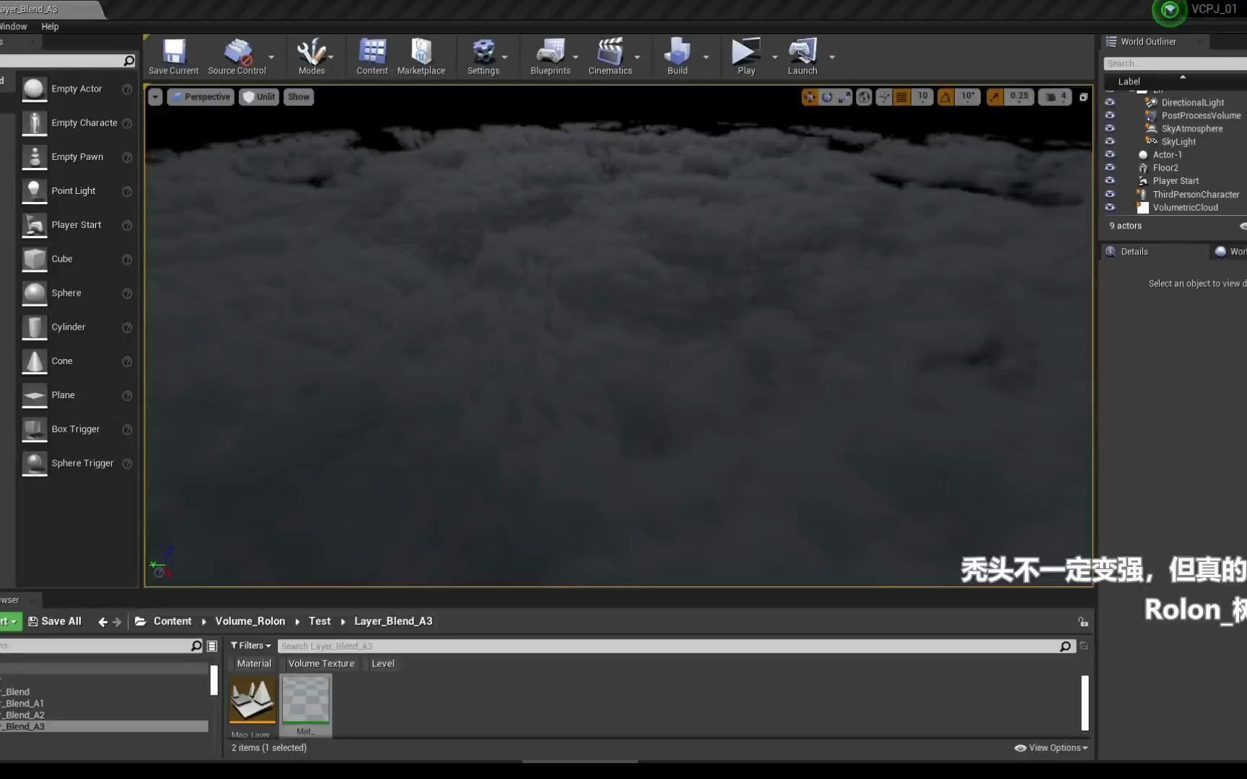
Task: Toggle visibility of VolumetricCloud actor
Action: click(1111, 207)
